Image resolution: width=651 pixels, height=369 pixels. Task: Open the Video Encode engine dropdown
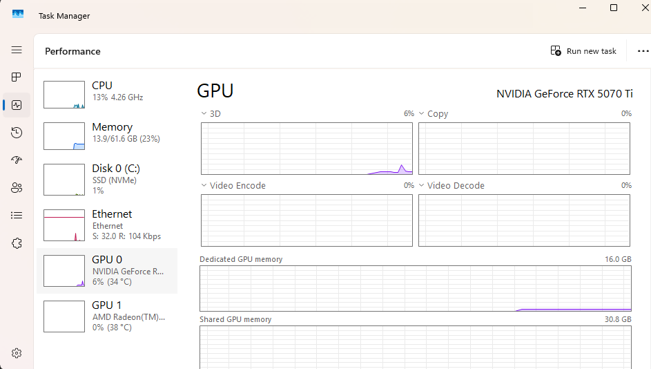click(x=204, y=185)
